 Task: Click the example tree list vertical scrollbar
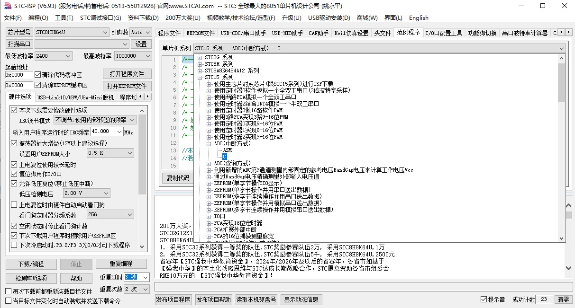(x=562, y=148)
